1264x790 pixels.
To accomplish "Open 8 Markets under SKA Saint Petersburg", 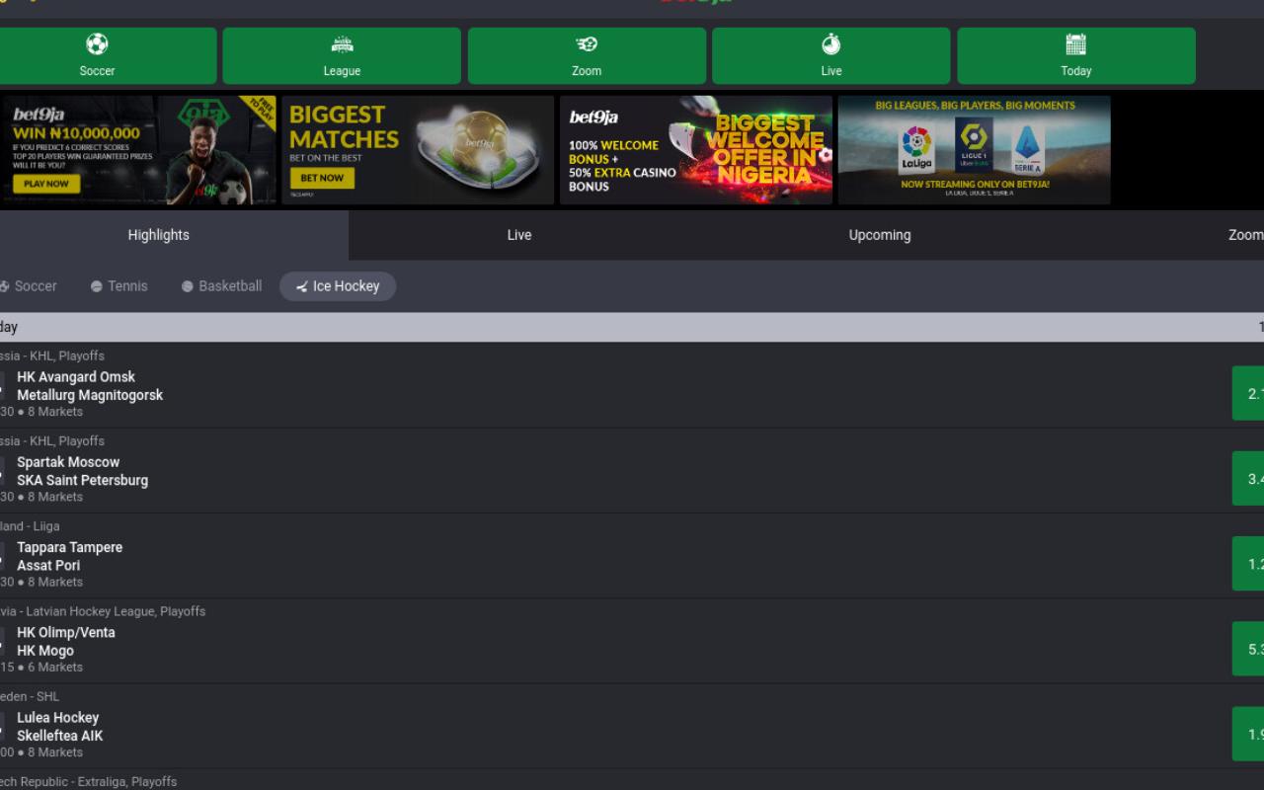I will click(x=55, y=497).
